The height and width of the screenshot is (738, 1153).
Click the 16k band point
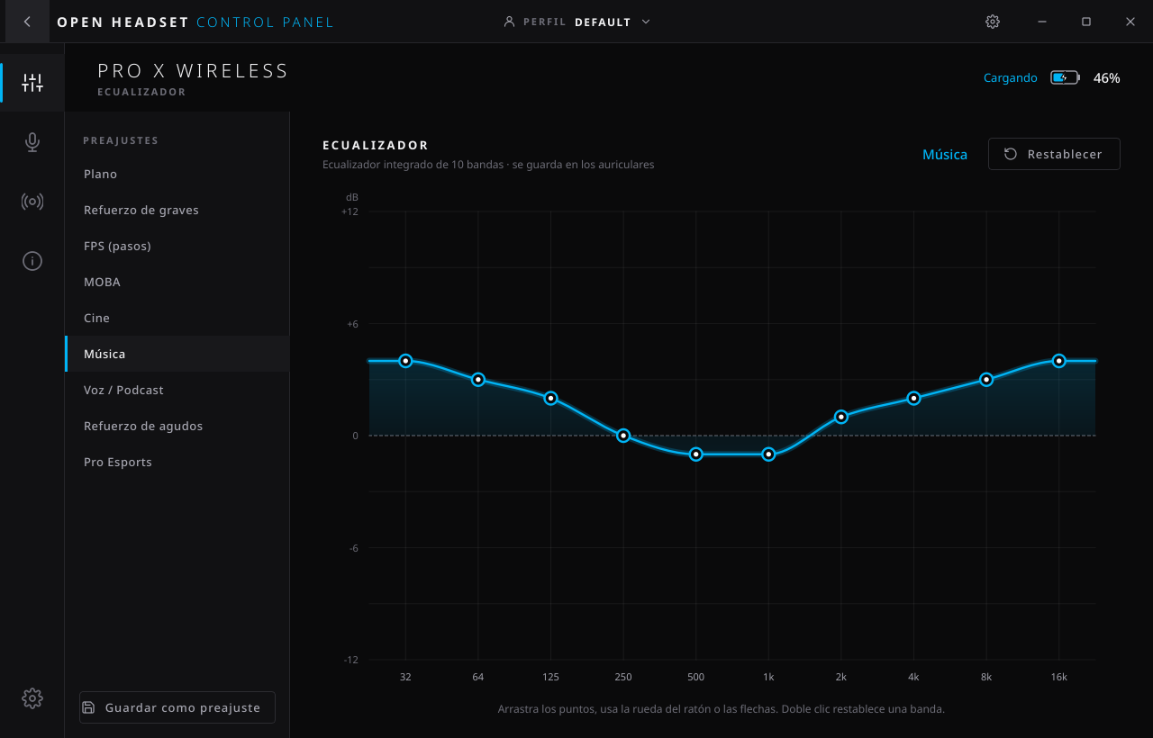[x=1059, y=361]
